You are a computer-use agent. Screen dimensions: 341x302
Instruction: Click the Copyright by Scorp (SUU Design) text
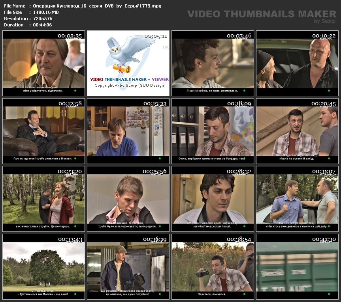(128, 86)
